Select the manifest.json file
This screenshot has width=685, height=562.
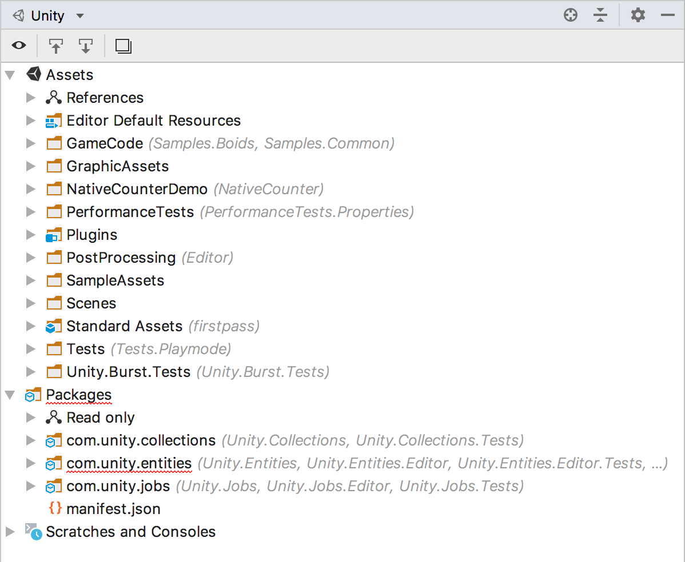114,509
